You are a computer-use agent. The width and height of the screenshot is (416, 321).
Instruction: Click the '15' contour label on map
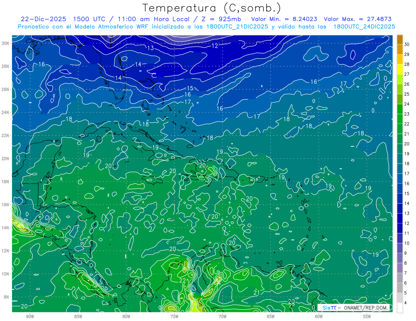tap(190, 89)
